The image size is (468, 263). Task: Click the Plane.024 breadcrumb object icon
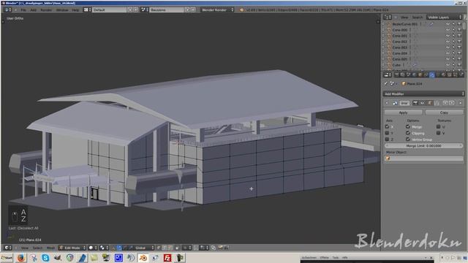tap(404, 84)
